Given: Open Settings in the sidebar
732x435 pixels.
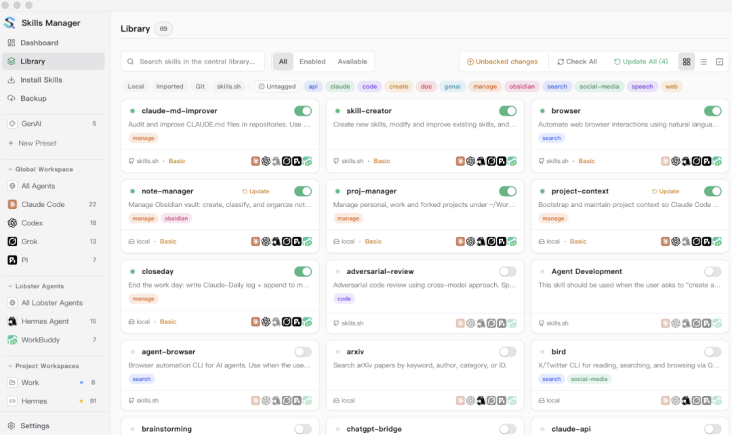Looking at the screenshot, I should 54,426.
